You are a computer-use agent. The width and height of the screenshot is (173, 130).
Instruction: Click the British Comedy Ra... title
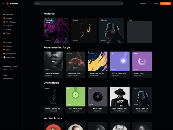[53, 109]
